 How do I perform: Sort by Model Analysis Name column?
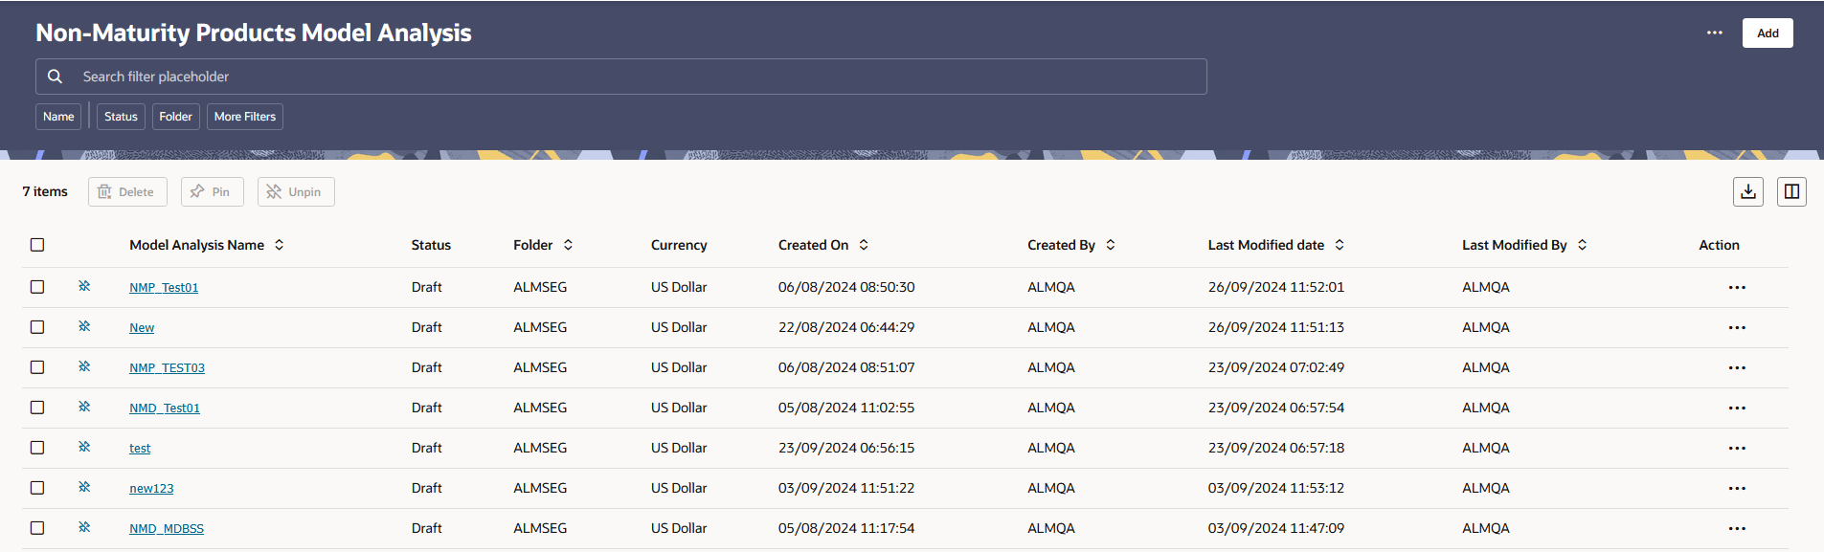(x=280, y=245)
